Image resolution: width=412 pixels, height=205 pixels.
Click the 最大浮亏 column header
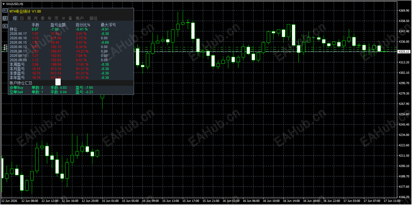[108, 25]
